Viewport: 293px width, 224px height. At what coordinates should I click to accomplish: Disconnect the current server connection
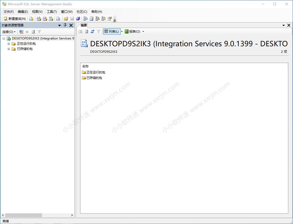click(21, 31)
